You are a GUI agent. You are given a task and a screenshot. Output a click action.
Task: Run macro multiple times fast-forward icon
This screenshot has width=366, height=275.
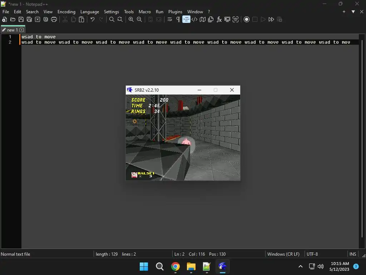pos(271,19)
